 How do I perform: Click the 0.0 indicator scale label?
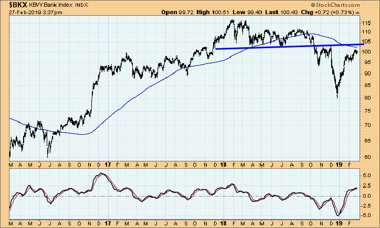pos(367,196)
